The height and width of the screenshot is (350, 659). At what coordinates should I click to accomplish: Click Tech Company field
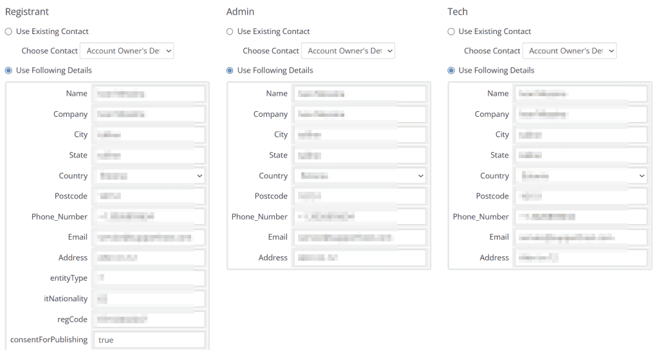[x=581, y=114]
